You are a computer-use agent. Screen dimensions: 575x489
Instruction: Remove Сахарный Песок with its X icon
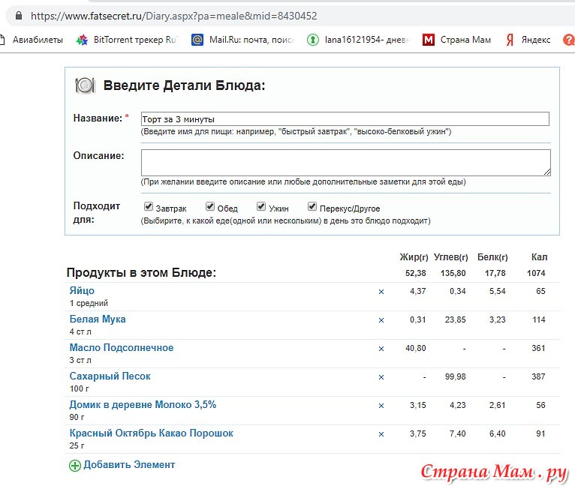[381, 377]
